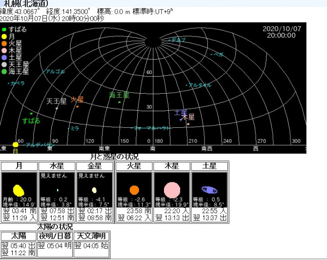Open the ringed Saturn thumbnail image
Viewport: 327px width, 260px height.
pyautogui.click(x=209, y=190)
